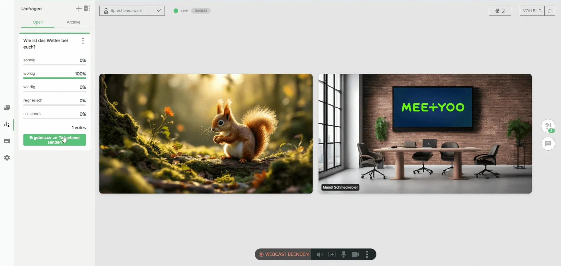The image size is (561, 266).
Task: Open the settings gear in sidebar
Action: point(7,158)
